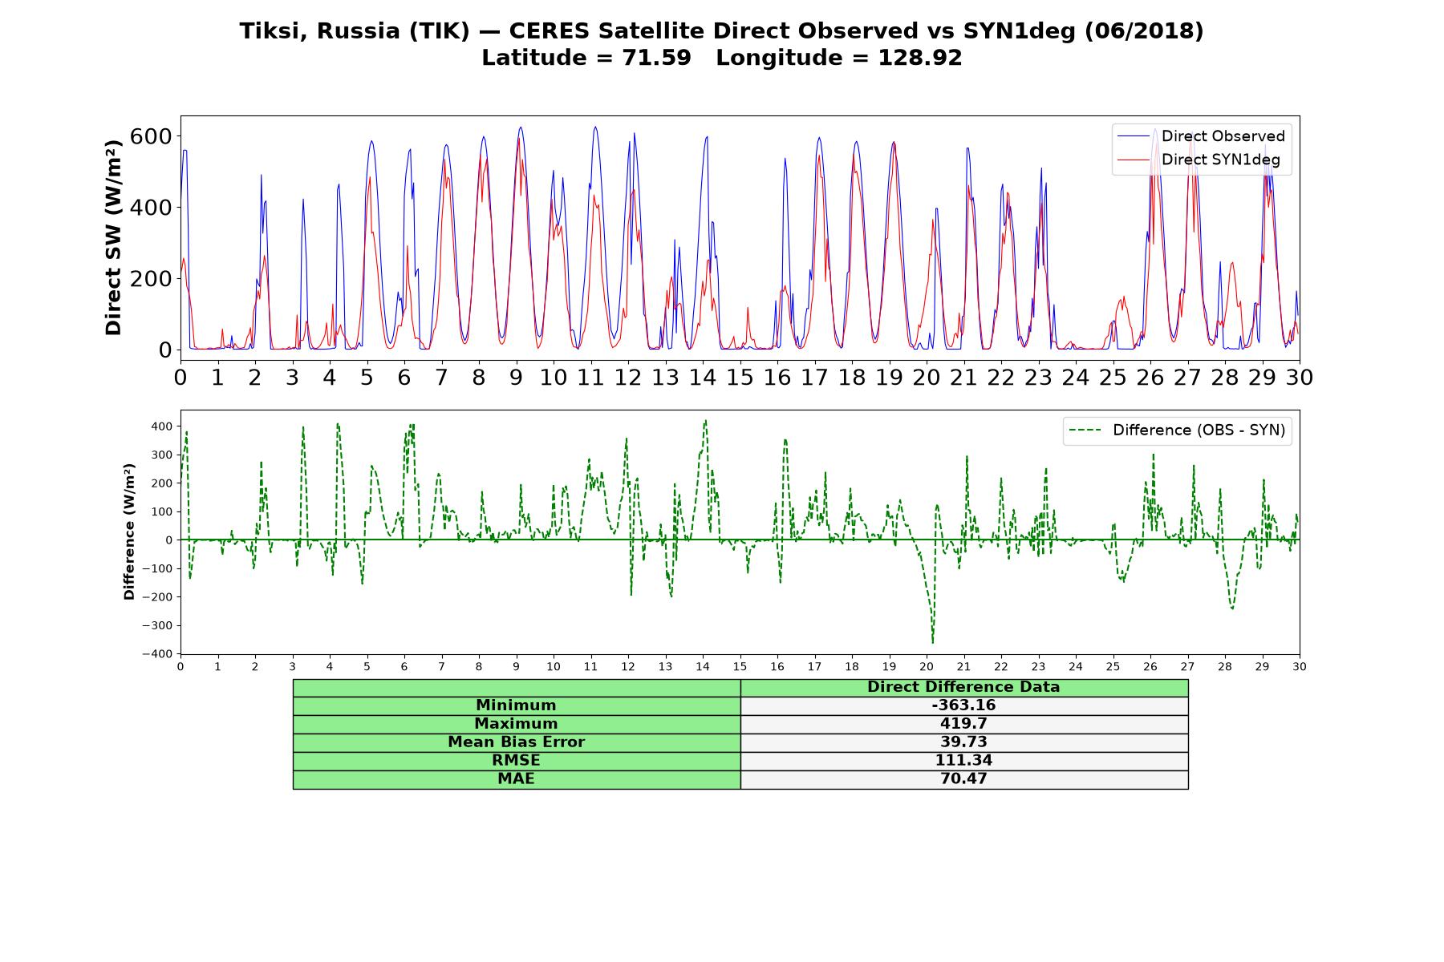Click the Minimum value -363.16 cell
This screenshot has width=1444, height=962.
click(963, 705)
